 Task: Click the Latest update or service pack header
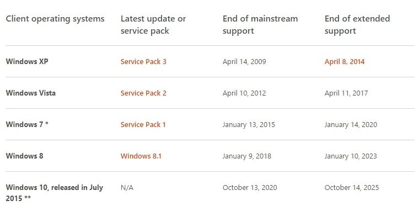(153, 25)
